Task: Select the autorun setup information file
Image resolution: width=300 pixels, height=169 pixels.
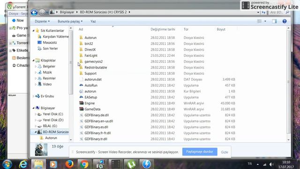Action: [90, 91]
